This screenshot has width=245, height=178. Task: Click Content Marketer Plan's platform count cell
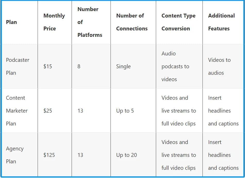80,111
